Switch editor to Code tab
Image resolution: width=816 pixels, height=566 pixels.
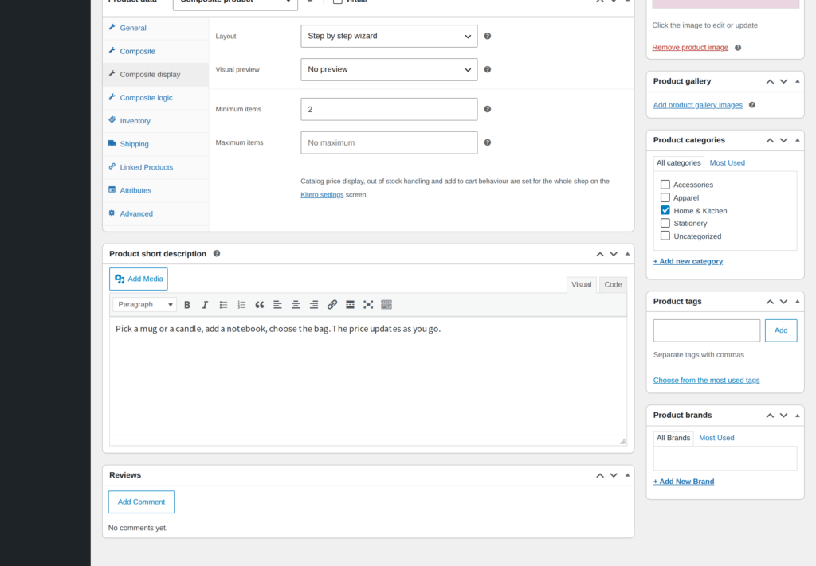click(613, 284)
